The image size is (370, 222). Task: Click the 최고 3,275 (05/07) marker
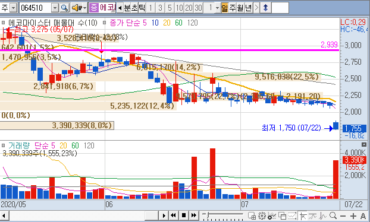[x=44, y=30]
